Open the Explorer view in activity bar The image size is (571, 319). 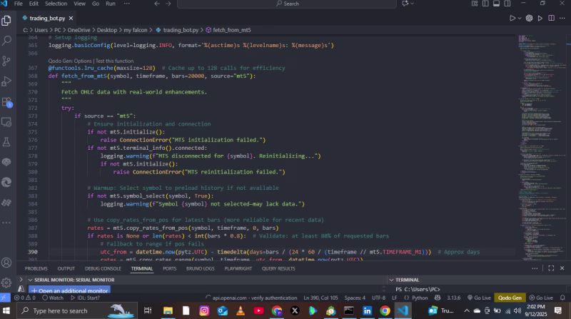(x=6, y=21)
